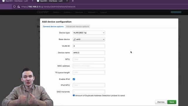The height and width of the screenshot is (106, 188).
Task: Click the eth0 network device icon
Action: tap(75, 39)
